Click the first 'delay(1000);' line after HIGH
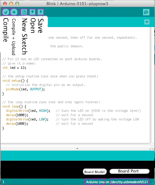This screenshot has width=155, height=185. click(x=17, y=115)
